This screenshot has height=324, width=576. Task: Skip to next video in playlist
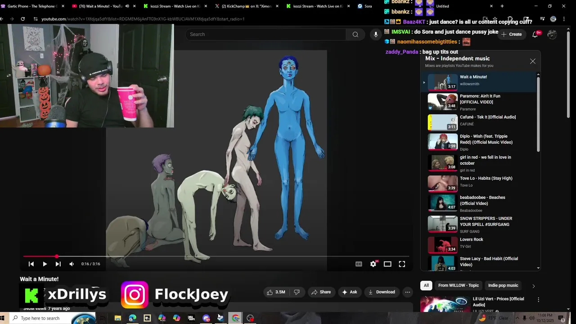58,264
